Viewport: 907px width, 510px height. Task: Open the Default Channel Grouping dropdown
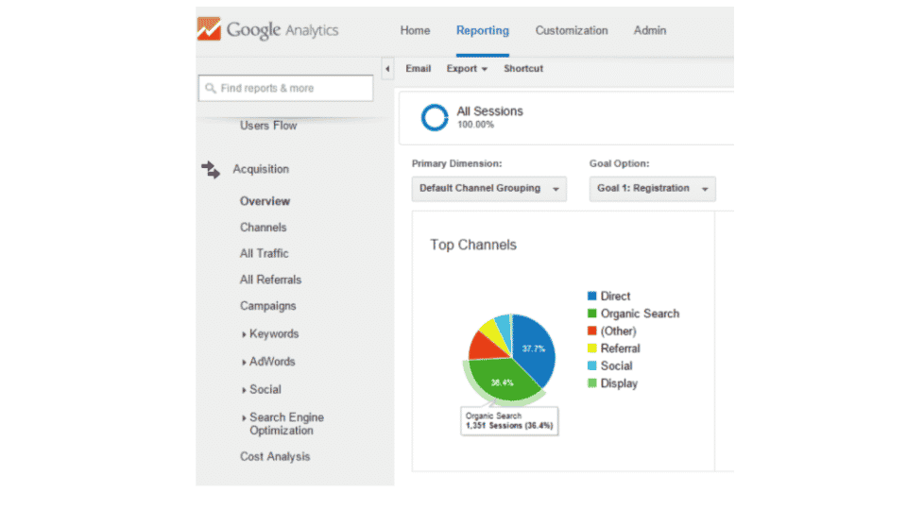[488, 189]
